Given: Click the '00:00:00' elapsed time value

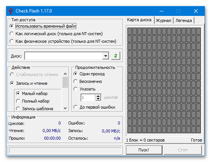Looking at the screenshot, I should pos(52,138).
